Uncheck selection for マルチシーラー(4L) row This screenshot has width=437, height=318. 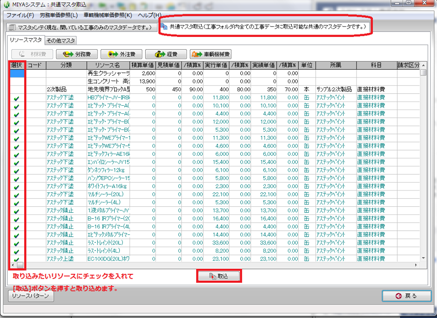point(16,203)
